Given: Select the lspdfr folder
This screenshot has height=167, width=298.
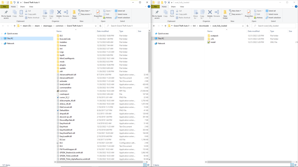Looking at the screenshot, I should pos(62,55).
